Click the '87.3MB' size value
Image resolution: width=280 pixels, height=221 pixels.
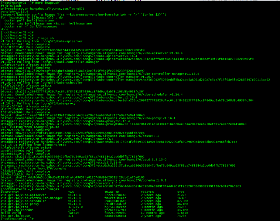tap(183, 201)
